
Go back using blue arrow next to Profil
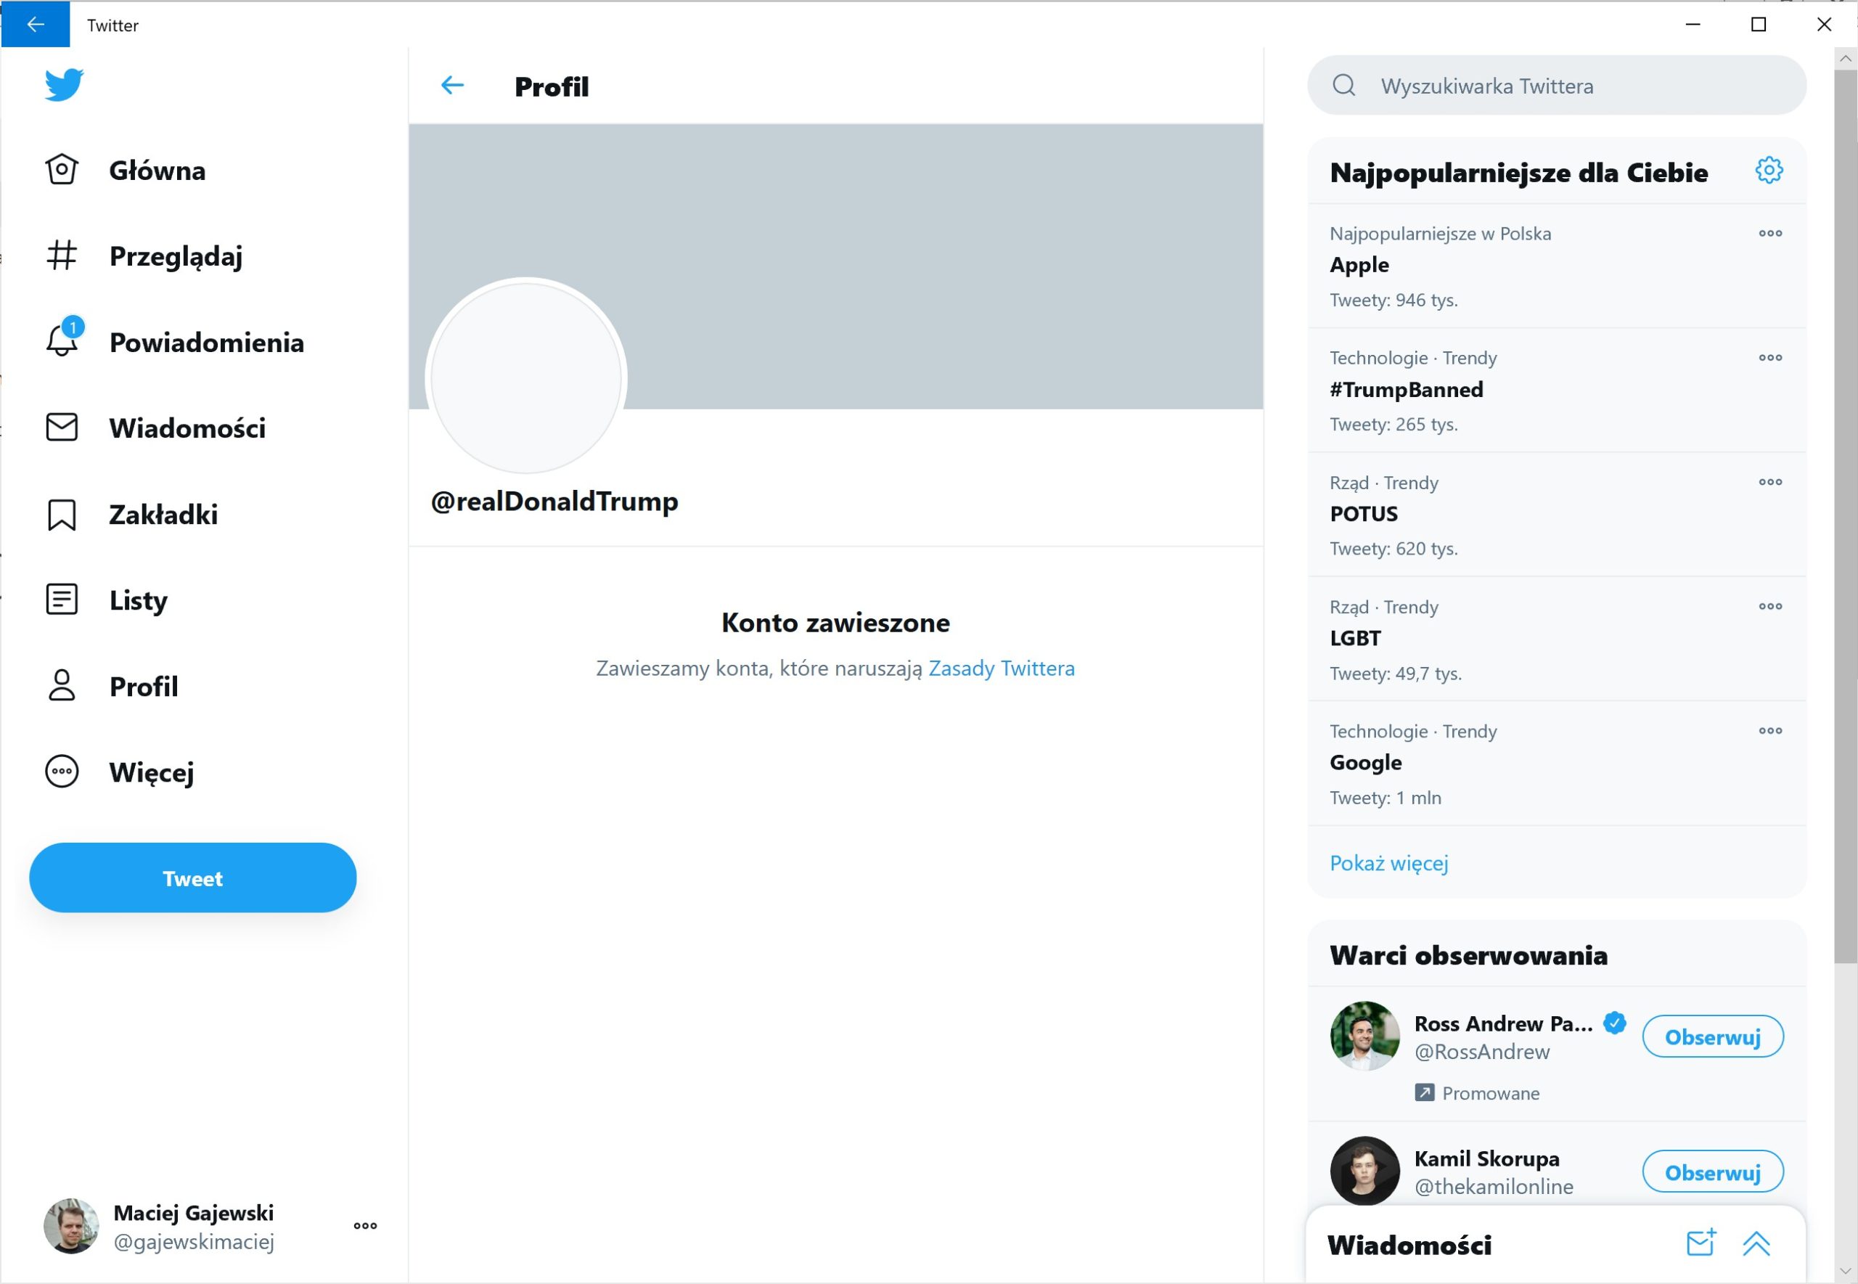(453, 85)
